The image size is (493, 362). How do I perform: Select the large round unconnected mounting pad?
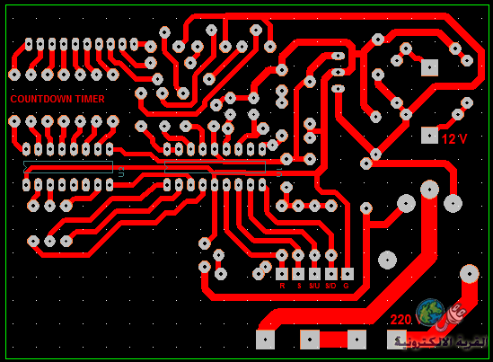point(387,260)
